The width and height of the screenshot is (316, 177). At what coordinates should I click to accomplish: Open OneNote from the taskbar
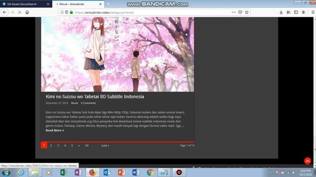(x=78, y=173)
